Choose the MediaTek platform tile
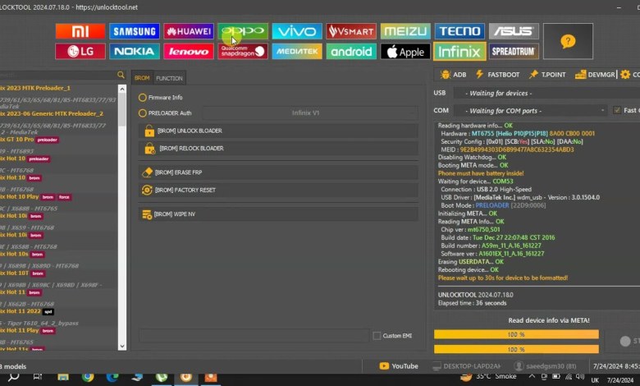Viewport: 640px width, 386px height. (x=297, y=52)
